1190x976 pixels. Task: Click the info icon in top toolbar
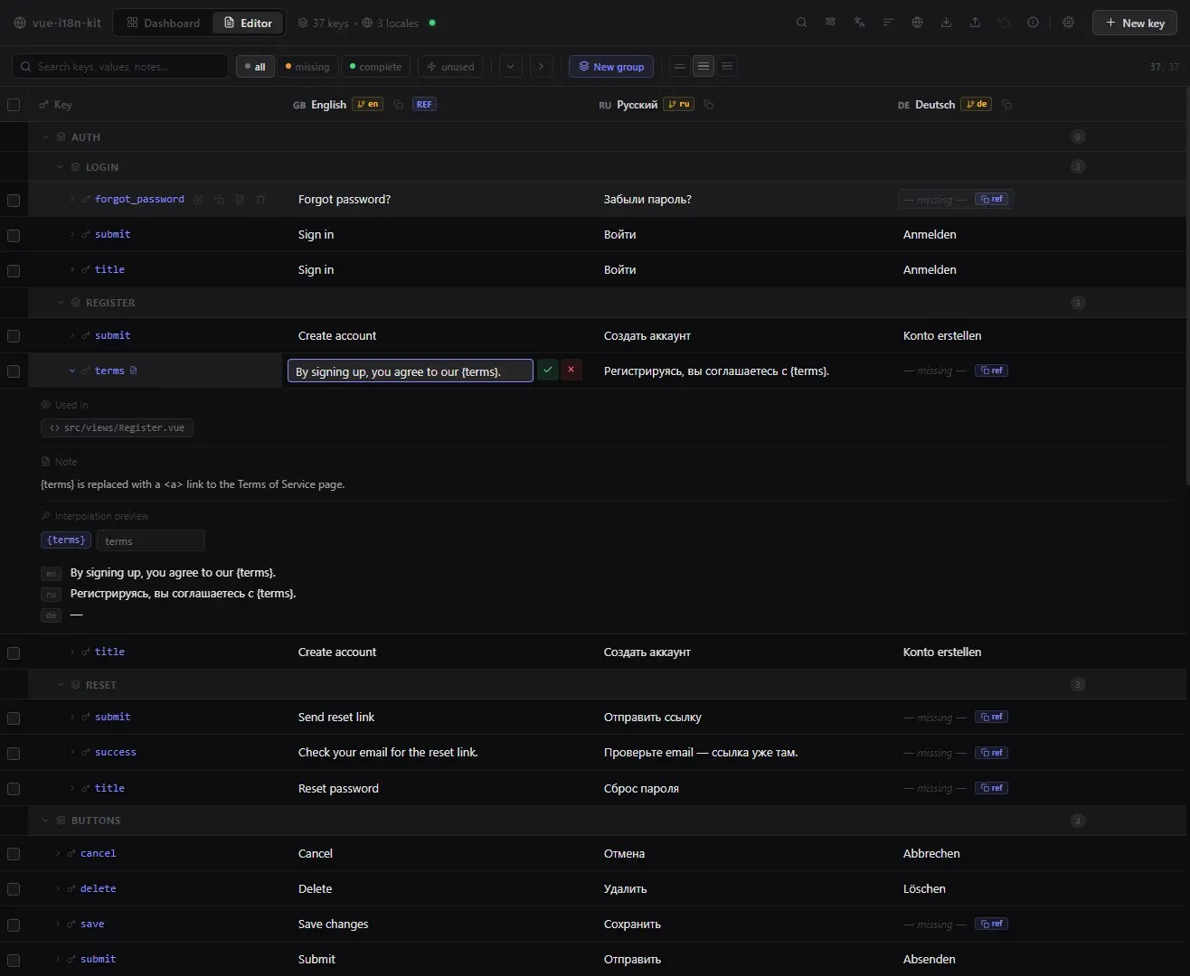point(1033,23)
